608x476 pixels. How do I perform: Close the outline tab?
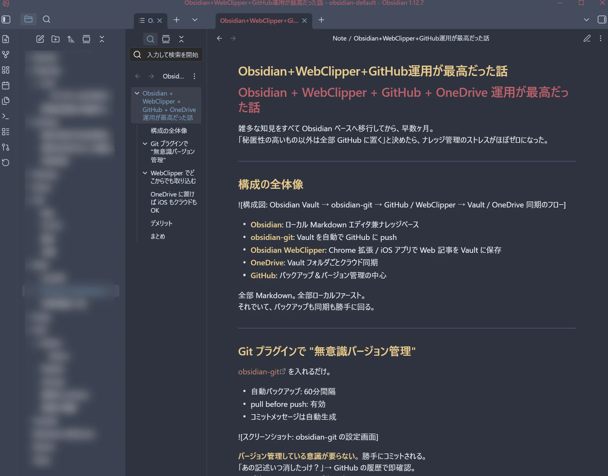click(x=160, y=21)
